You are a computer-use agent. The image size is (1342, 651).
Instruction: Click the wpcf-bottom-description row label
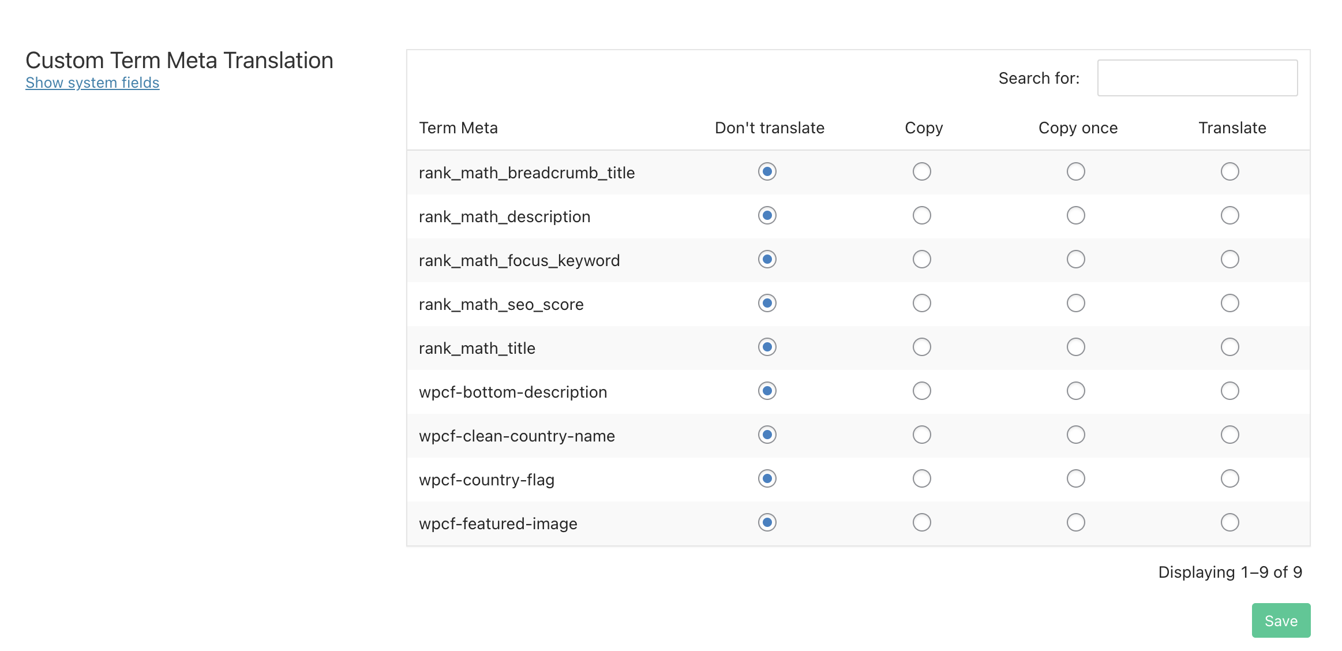(x=513, y=392)
